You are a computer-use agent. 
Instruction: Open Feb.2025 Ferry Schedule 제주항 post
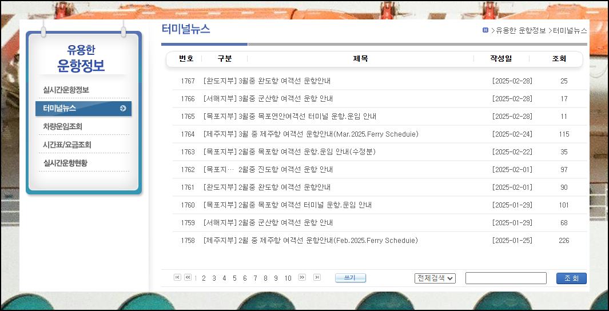tap(328, 241)
